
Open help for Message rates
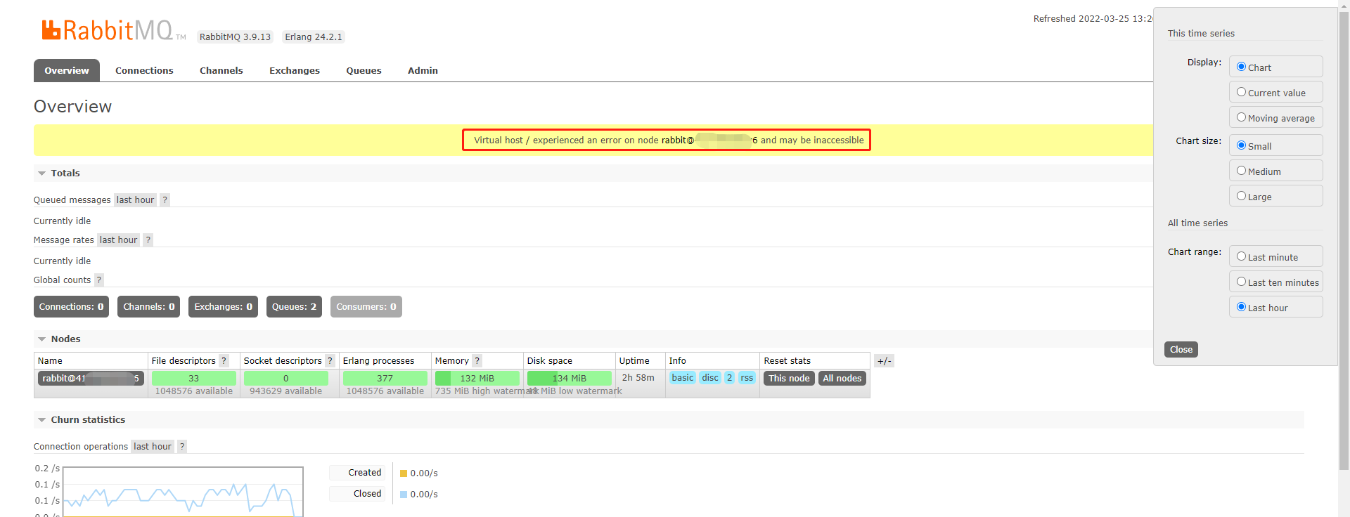click(x=148, y=240)
